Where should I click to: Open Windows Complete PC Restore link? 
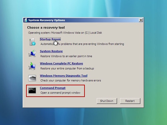point(61,63)
